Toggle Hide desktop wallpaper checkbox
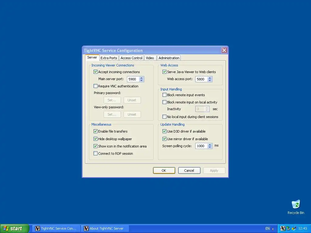Image resolution: width=311 pixels, height=233 pixels. pos(95,139)
